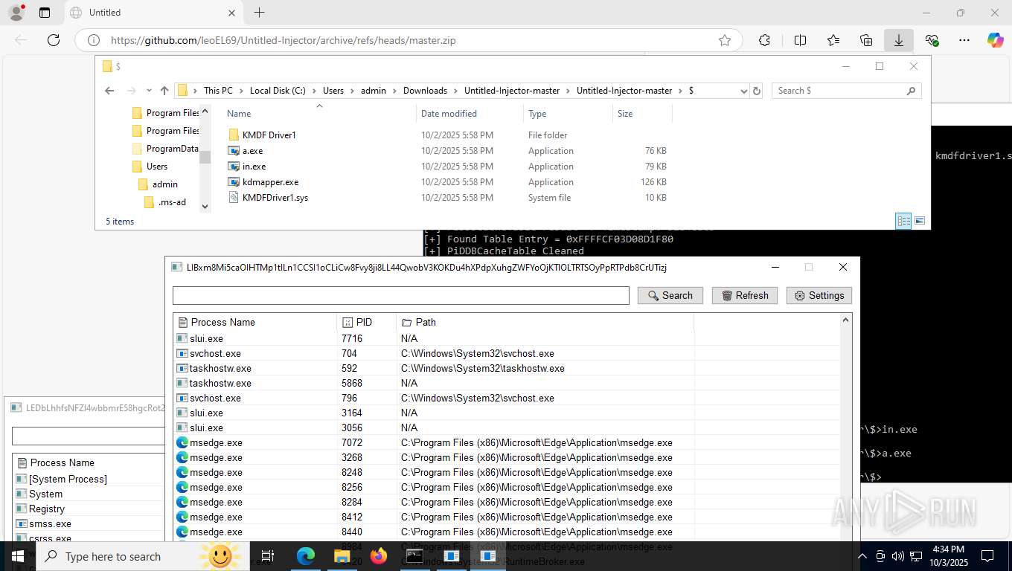Go up one folder level in Explorer
The width and height of the screenshot is (1012, 571).
click(164, 91)
